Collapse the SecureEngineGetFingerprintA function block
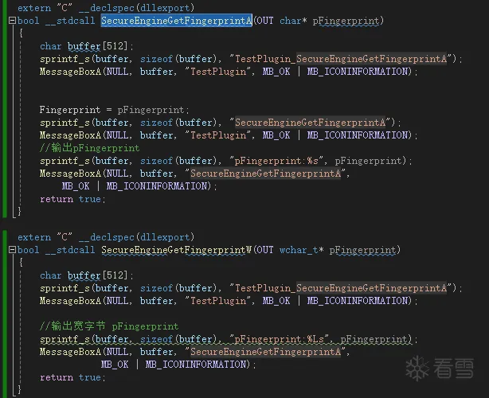This screenshot has width=489, height=398. [12, 21]
